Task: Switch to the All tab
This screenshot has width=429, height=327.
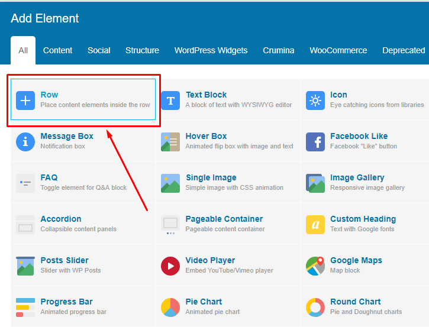Action: (x=23, y=50)
